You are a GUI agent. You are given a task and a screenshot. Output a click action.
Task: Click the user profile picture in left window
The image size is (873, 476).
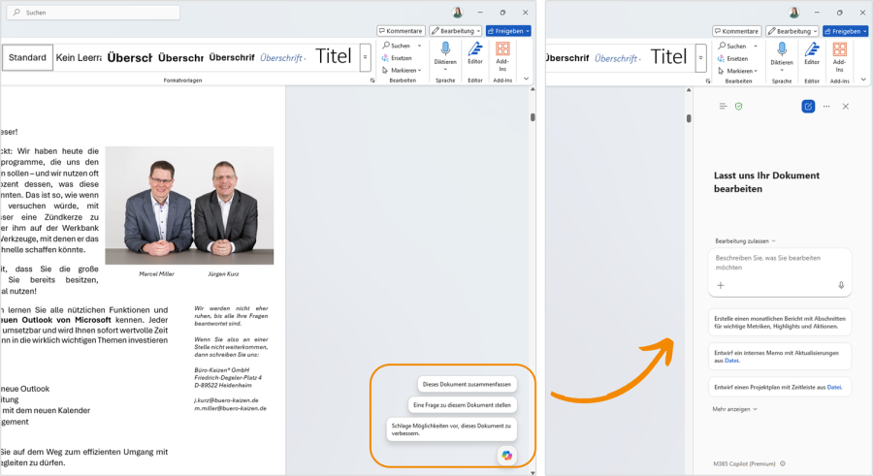(458, 13)
